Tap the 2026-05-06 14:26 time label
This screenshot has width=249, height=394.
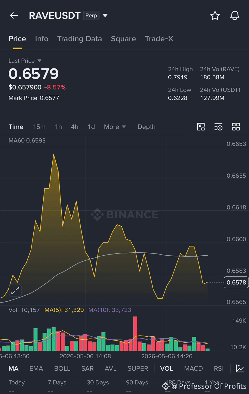pos(167,356)
